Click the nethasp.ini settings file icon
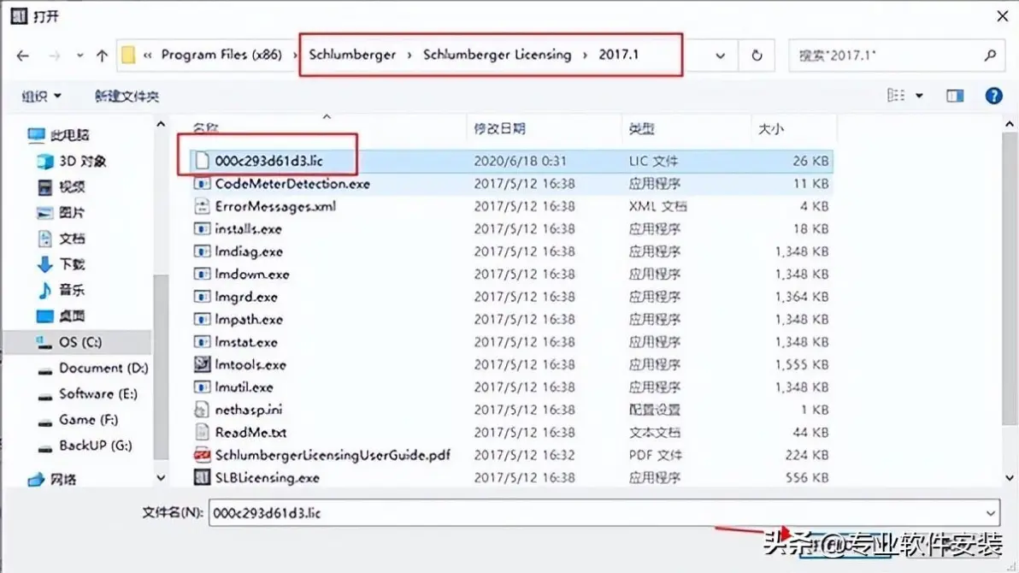This screenshot has height=573, width=1019. [202, 410]
